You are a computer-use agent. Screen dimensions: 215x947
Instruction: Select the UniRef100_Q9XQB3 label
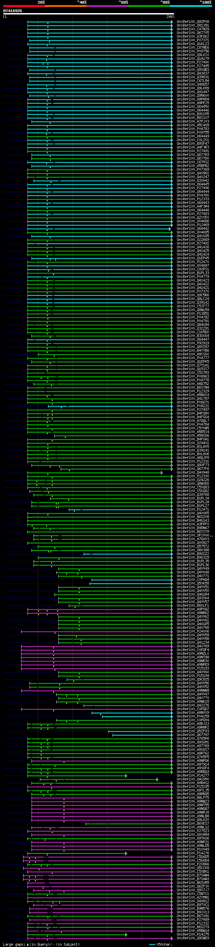point(193,70)
